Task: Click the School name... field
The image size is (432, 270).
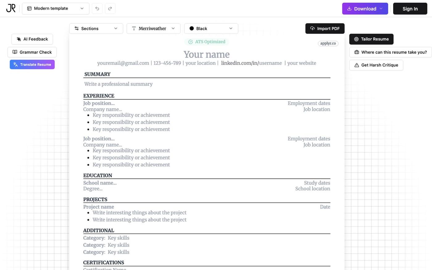Action: pos(100,183)
